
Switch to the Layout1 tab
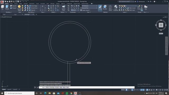[9, 89]
